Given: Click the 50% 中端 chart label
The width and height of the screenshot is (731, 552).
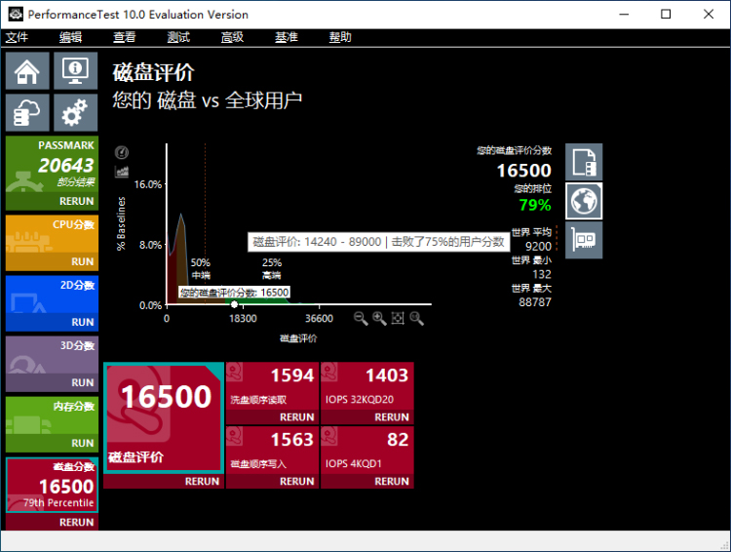Looking at the screenshot, I should [x=201, y=269].
